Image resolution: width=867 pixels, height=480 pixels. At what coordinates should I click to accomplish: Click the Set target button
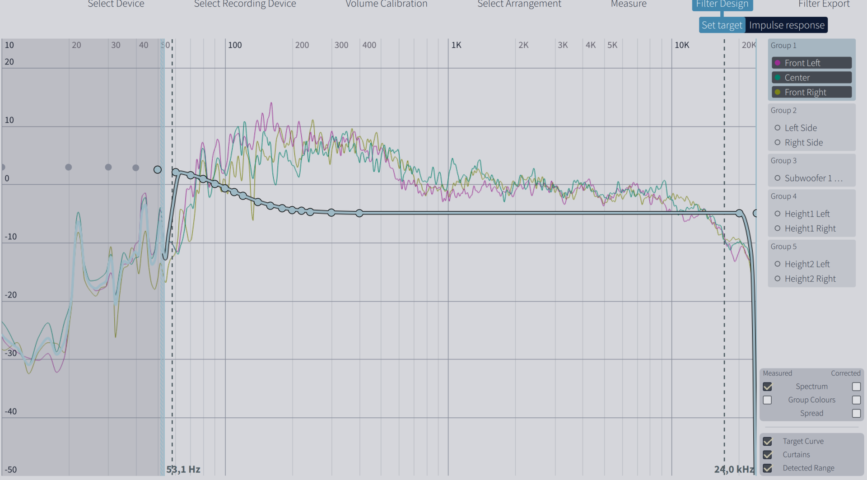721,25
